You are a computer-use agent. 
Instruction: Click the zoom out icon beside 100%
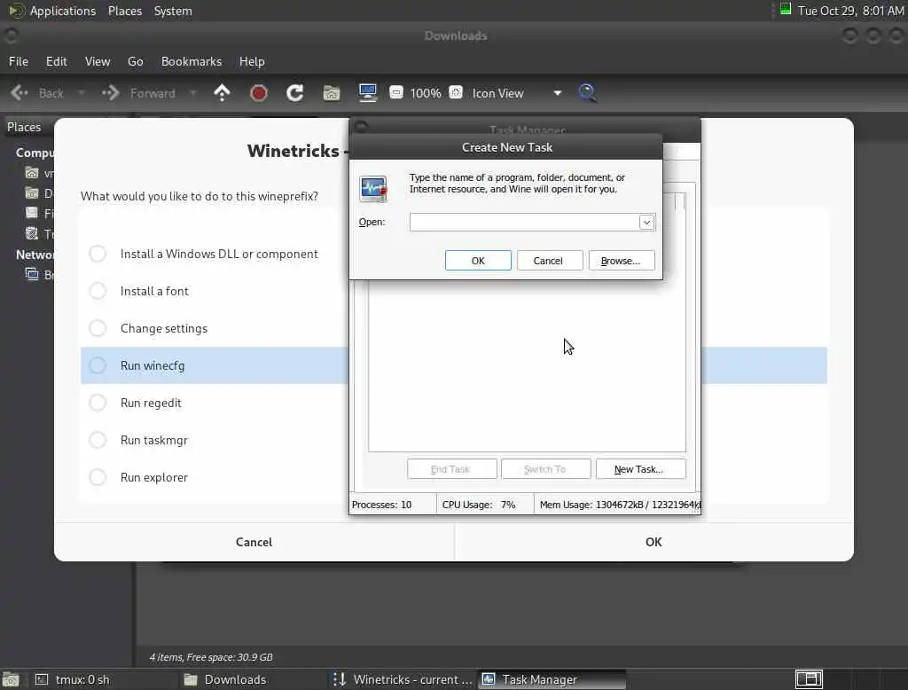pos(396,93)
